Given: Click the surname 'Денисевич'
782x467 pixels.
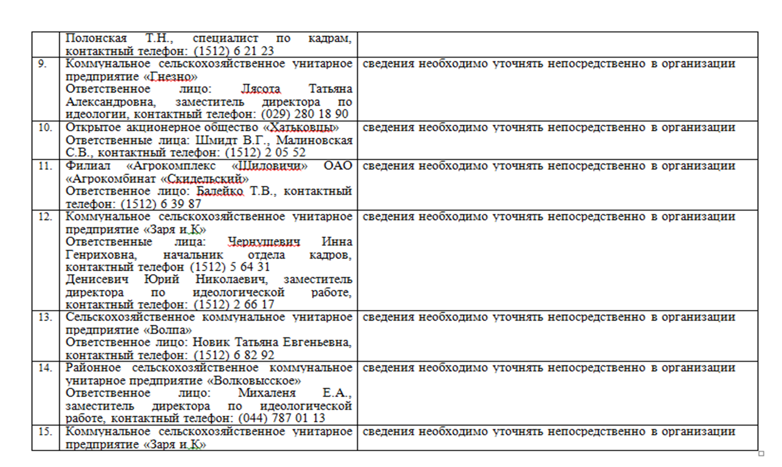Looking at the screenshot, I should (x=97, y=280).
